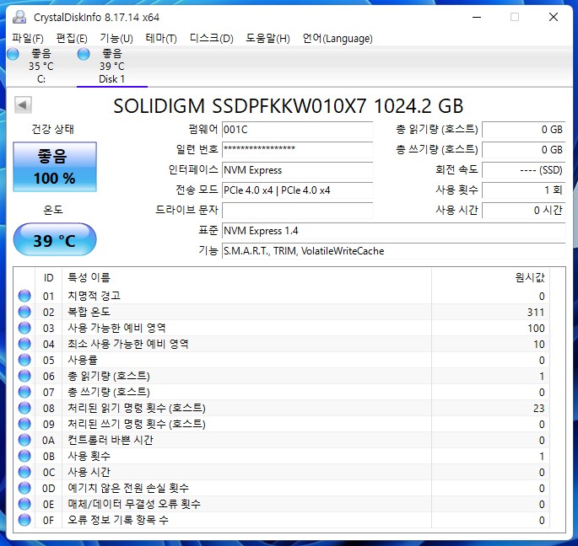Screen dimensions: 578x546
Task: Click the 원시값 column header
Action: pyautogui.click(x=490, y=277)
